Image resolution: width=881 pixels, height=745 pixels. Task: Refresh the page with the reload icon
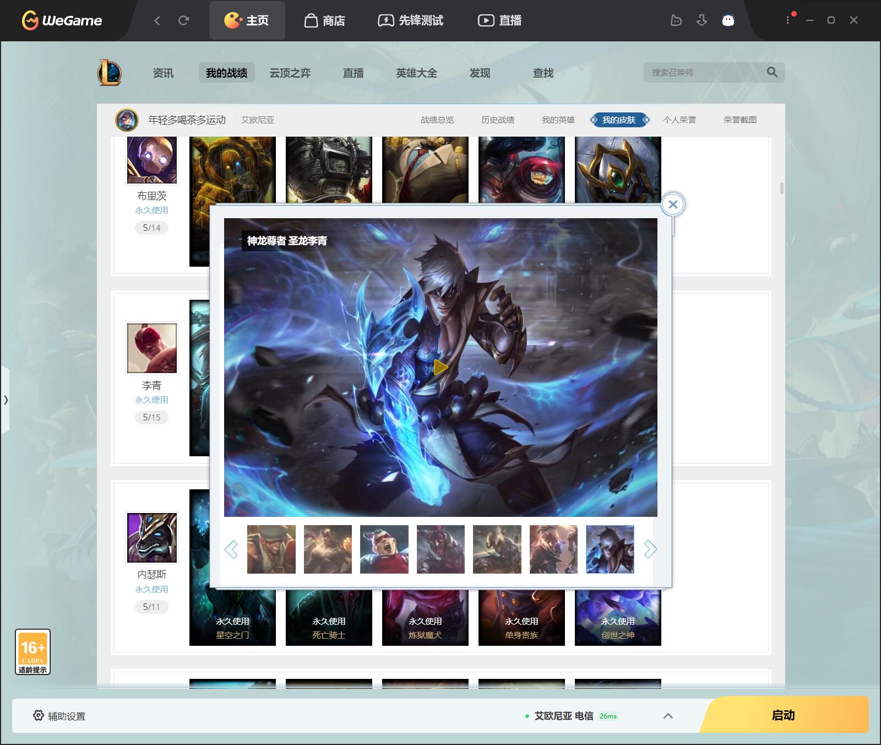coord(183,20)
